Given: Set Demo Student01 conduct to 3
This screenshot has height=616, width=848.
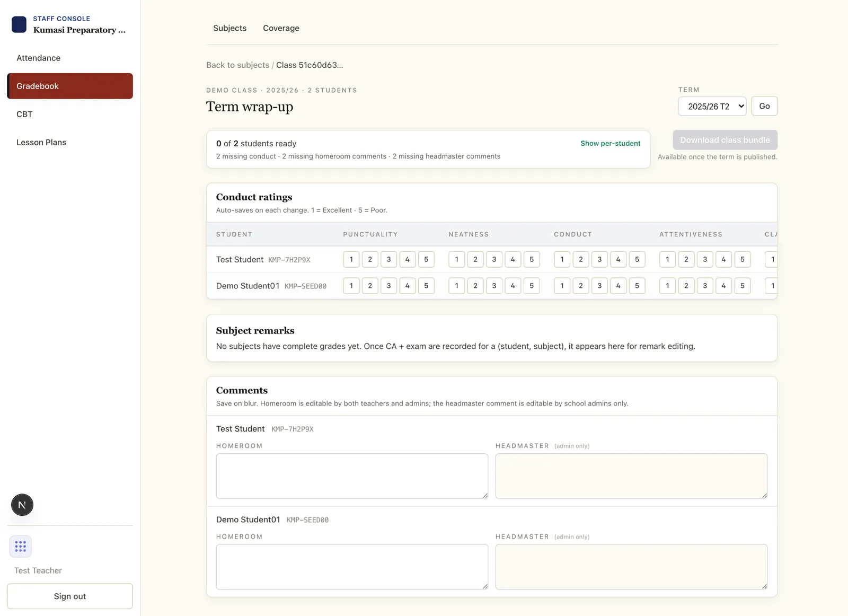Looking at the screenshot, I should [599, 286].
